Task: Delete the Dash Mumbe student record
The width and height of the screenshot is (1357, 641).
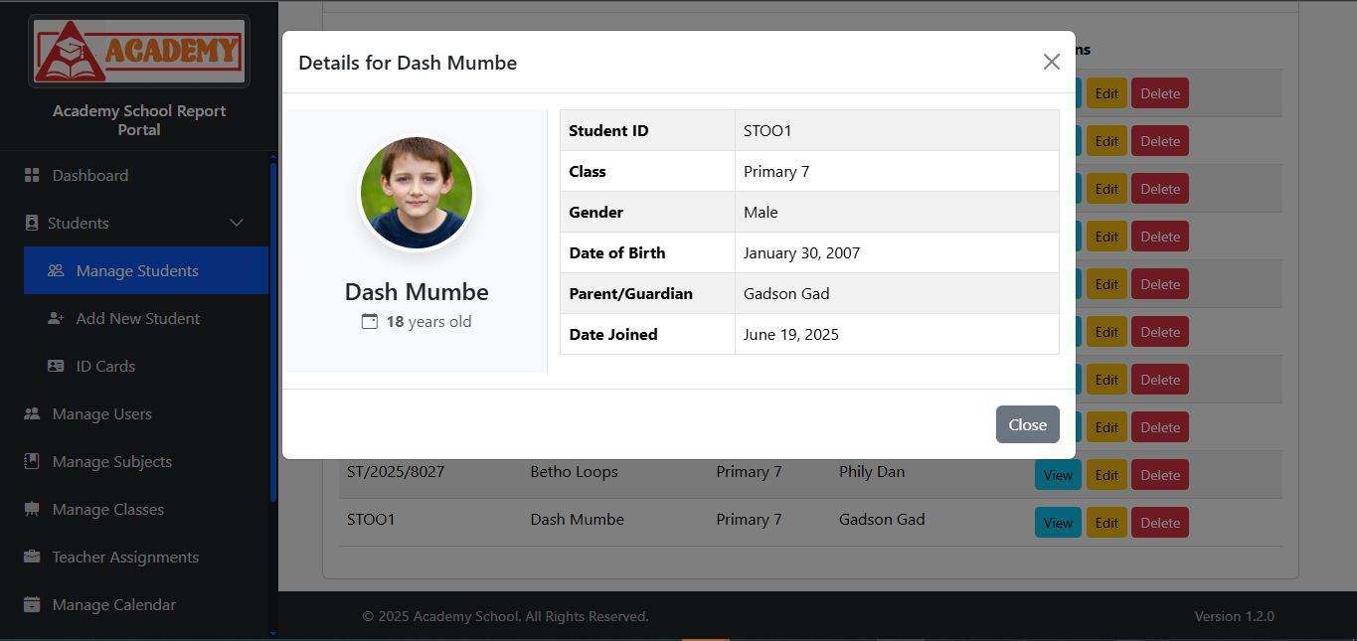Action: pyautogui.click(x=1159, y=523)
